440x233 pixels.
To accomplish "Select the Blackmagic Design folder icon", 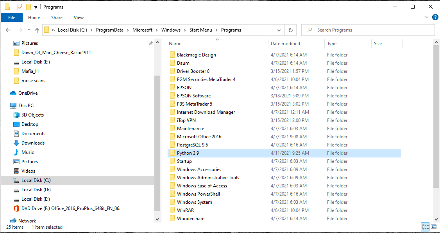I will coord(172,55).
